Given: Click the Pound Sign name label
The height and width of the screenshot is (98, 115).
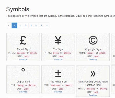Looking at the screenshot, I should pyautogui.click(x=23, y=49).
